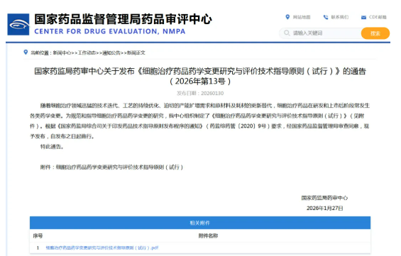Viewport: 401px width, 256px height.
Task: Click the CDE fish logo icon
Action: pos(18,25)
